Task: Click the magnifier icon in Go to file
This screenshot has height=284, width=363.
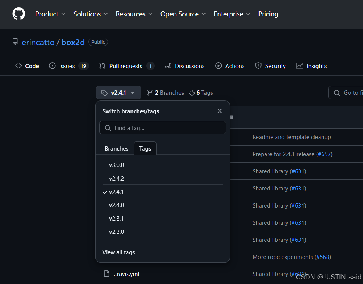Action: [337, 93]
